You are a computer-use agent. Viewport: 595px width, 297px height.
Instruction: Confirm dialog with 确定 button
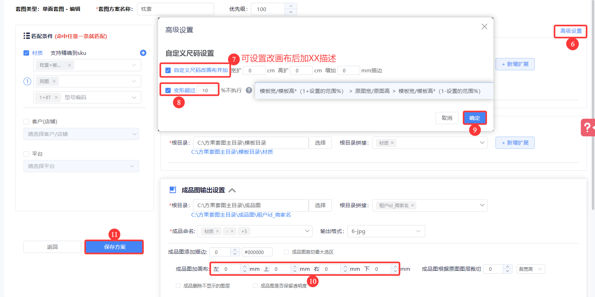coord(475,118)
